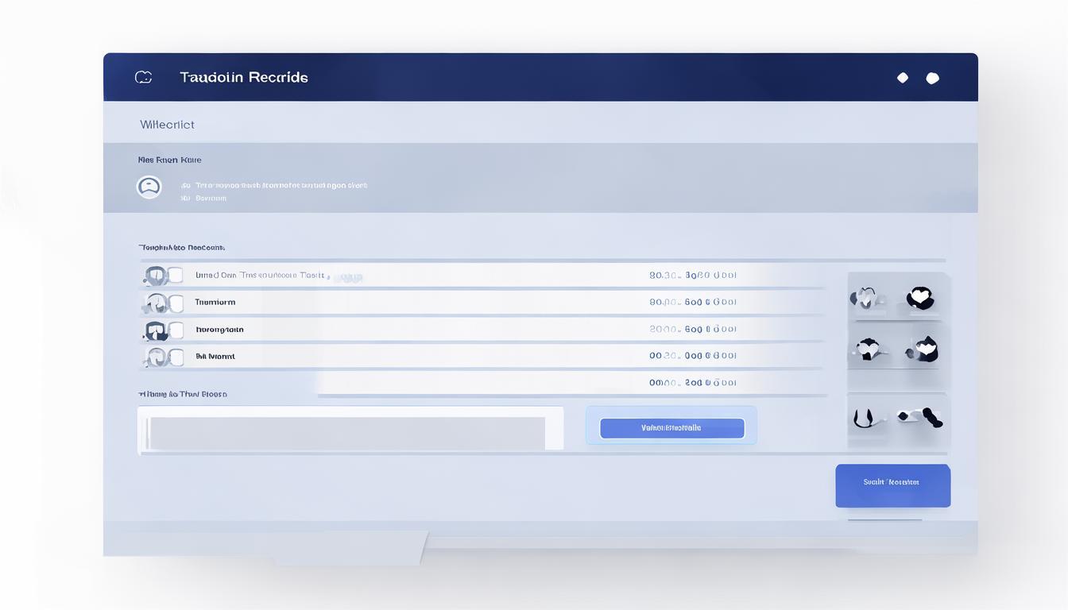Click the icon beside the Tnemiorm row
The image size is (1068, 610).
pos(156,303)
